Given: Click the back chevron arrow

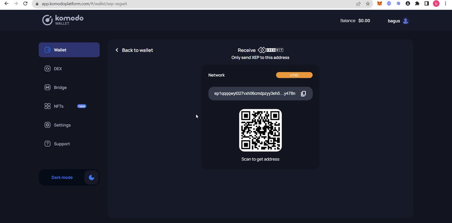Looking at the screenshot, I should pyautogui.click(x=117, y=50).
